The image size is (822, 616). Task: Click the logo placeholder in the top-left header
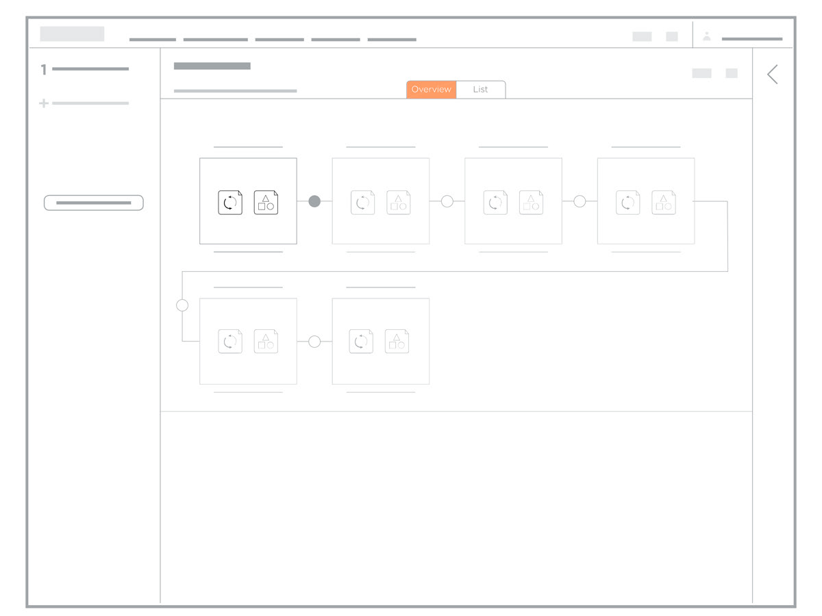pos(72,34)
